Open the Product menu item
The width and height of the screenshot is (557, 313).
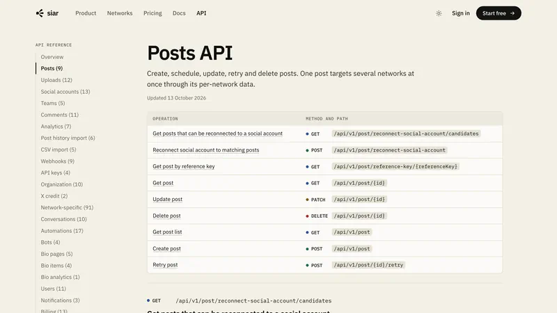click(x=86, y=13)
